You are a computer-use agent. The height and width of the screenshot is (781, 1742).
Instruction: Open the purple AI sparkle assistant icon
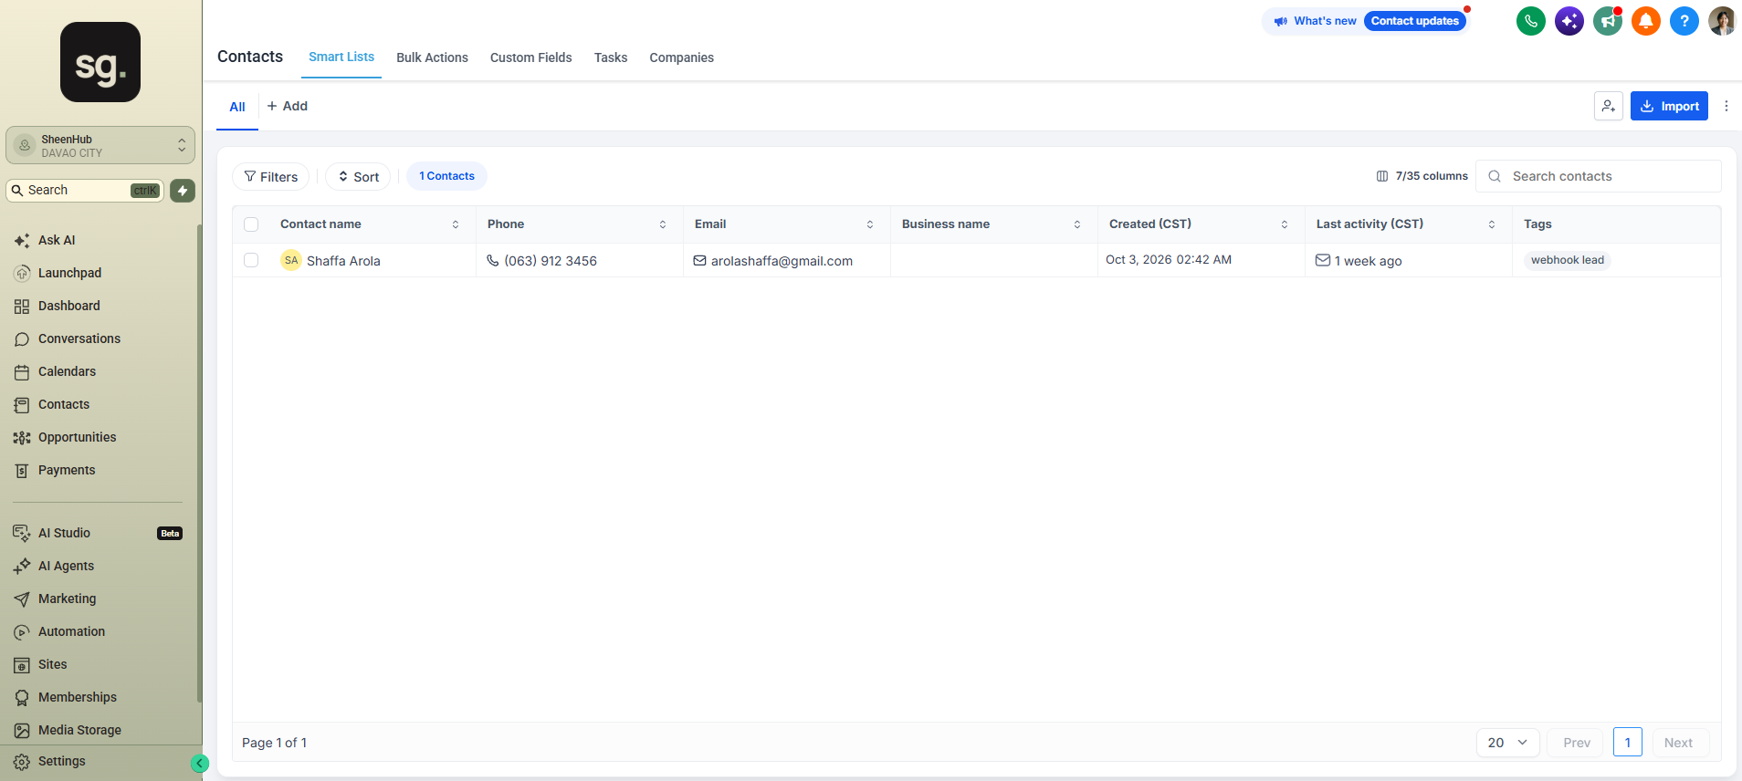point(1569,21)
